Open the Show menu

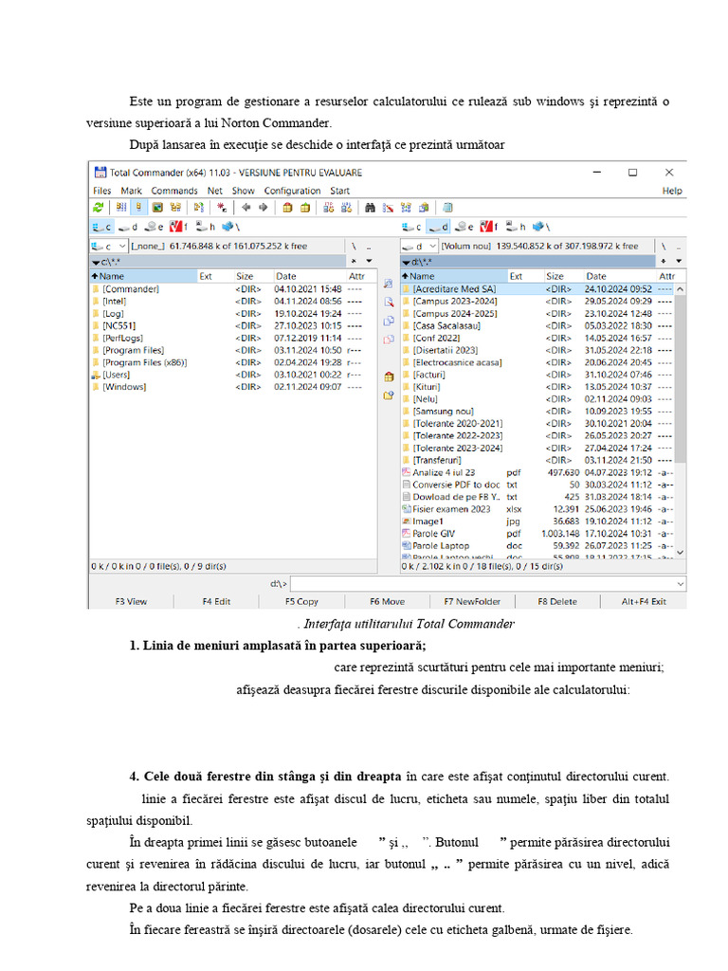coord(244,191)
